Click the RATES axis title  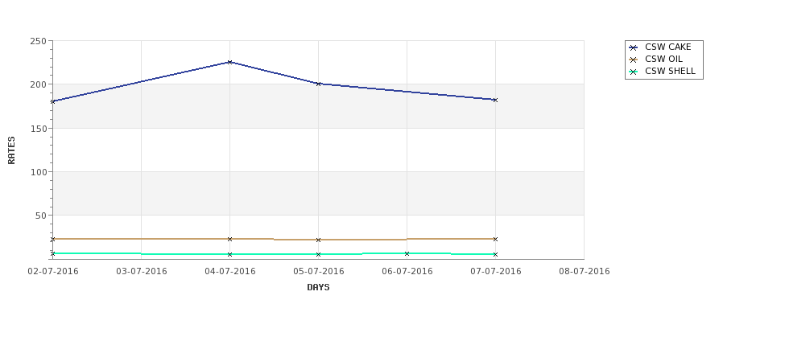[x=11, y=150]
